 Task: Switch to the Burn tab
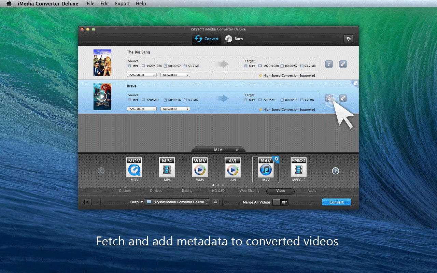(234, 39)
